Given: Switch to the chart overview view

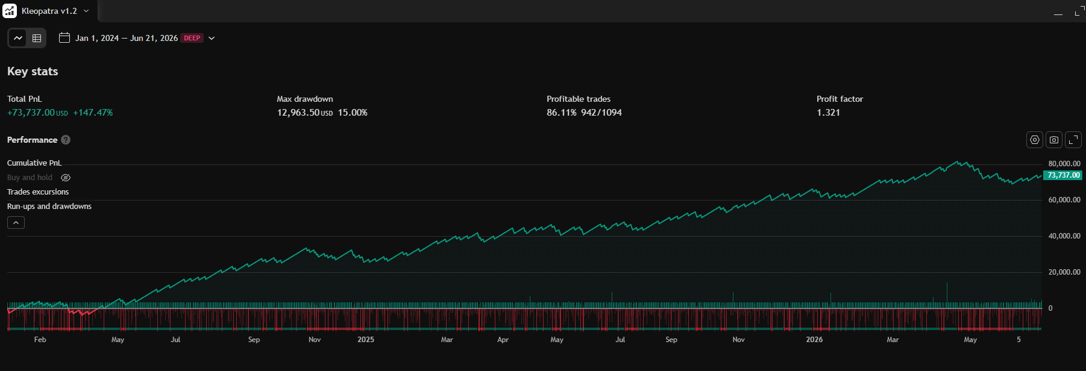Looking at the screenshot, I should point(18,38).
